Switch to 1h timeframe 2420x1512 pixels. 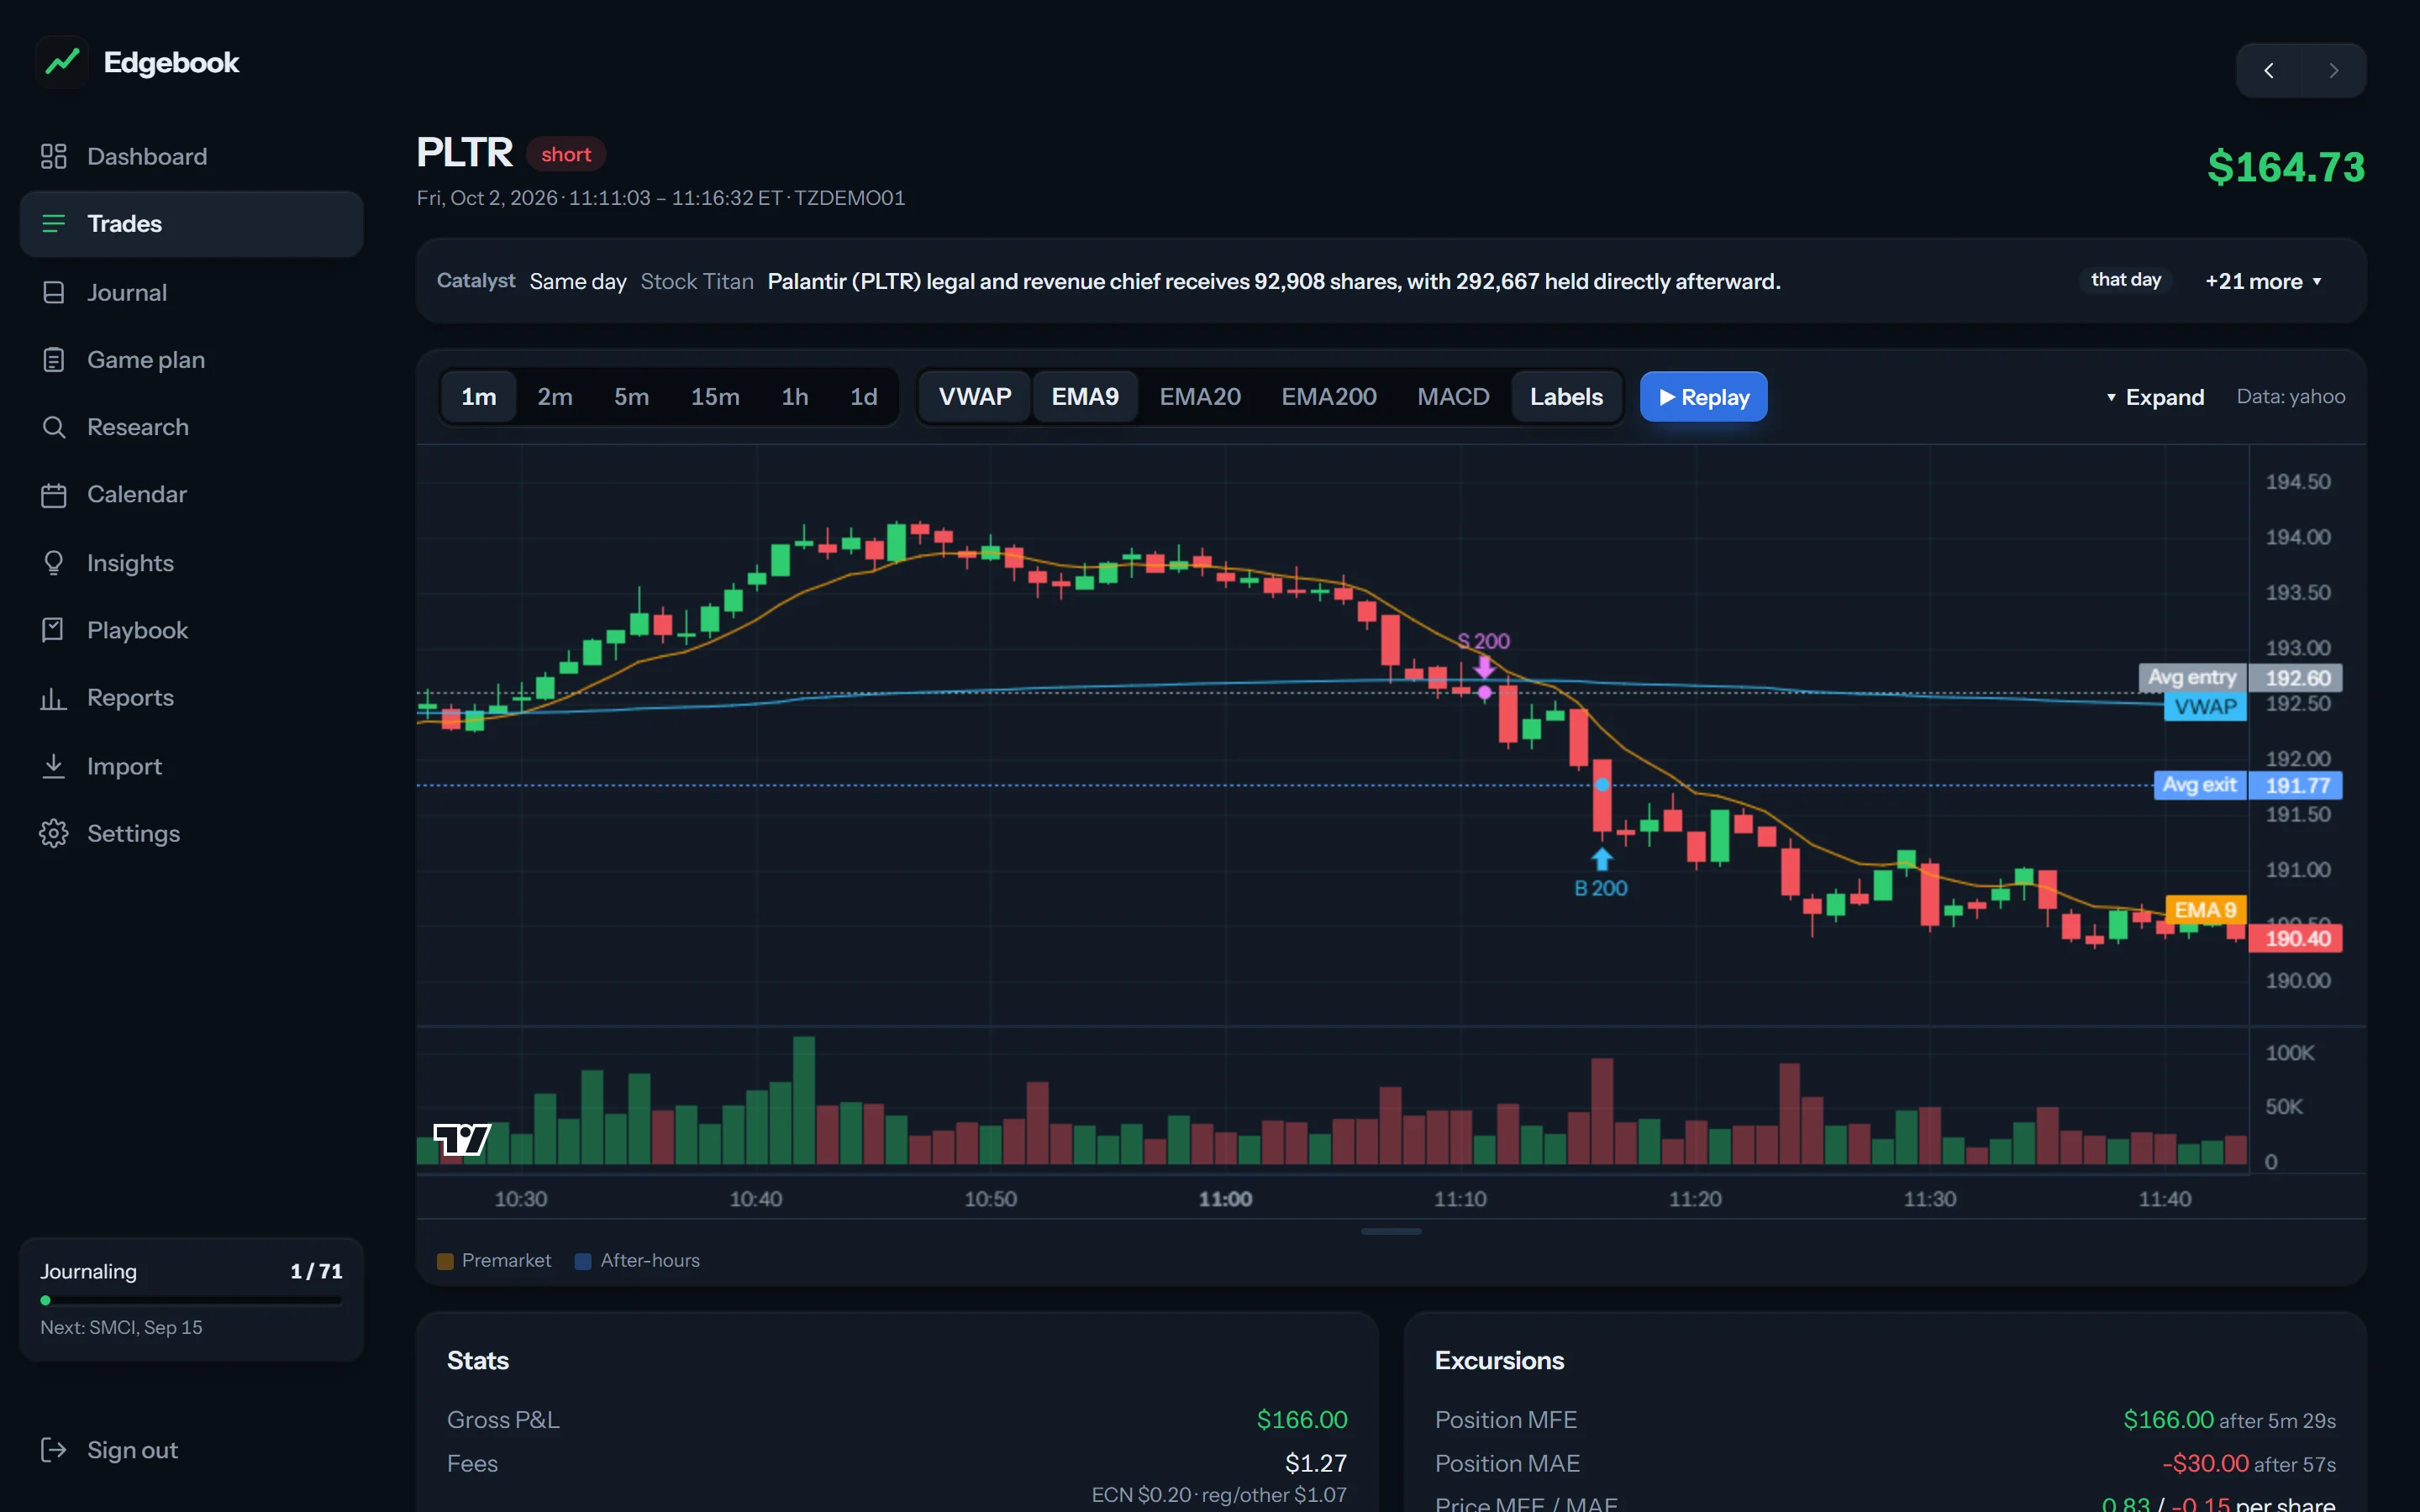pos(795,397)
